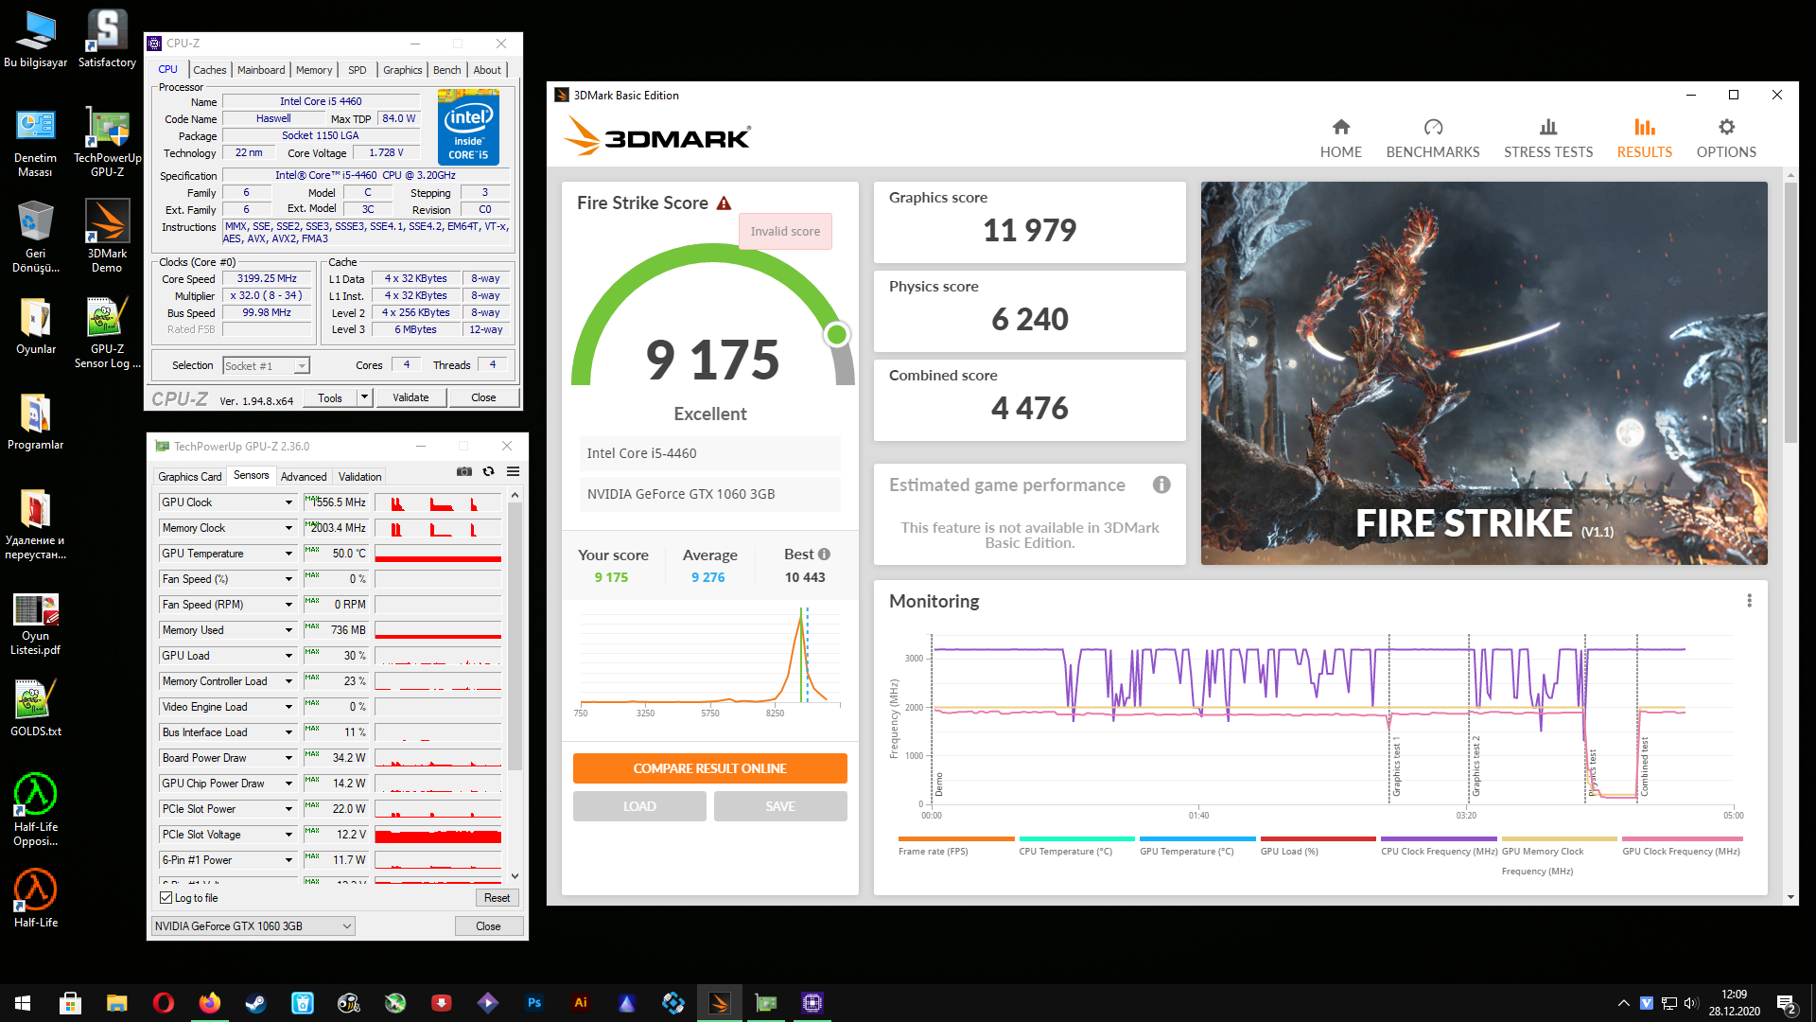Click the 3DMark results page scrollbar
Viewport: 1816px width, 1022px height.
pos(1790,312)
